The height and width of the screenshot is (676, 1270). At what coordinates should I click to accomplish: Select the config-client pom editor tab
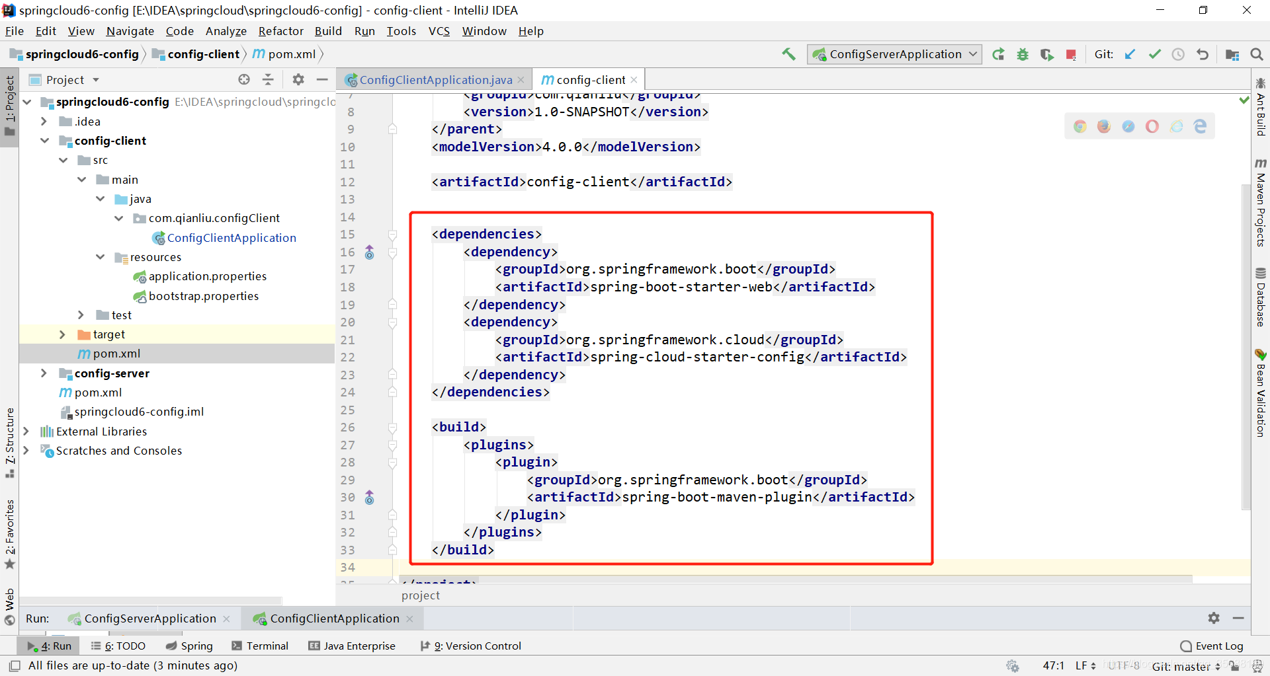click(589, 80)
